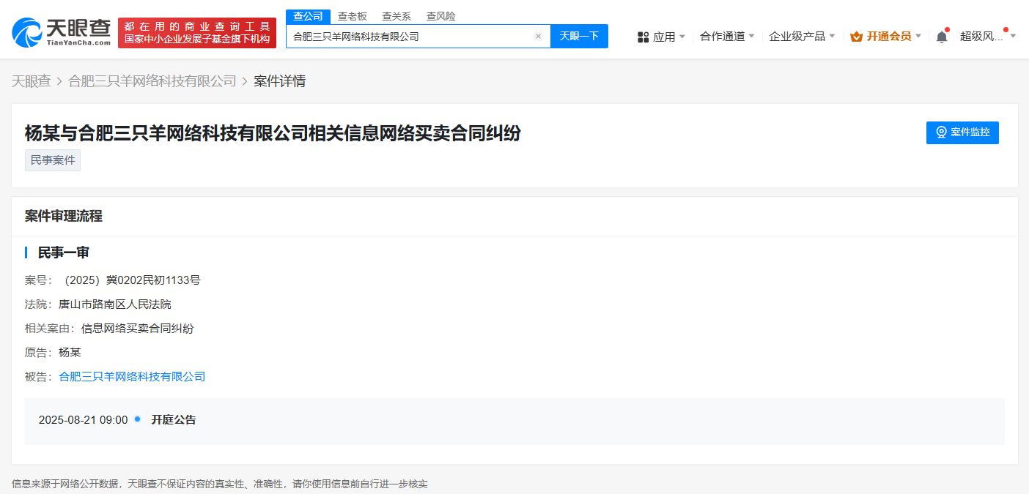The width and height of the screenshot is (1029, 494).
Task: Click the blue dot beside 开庭公告
Action: tap(136, 419)
